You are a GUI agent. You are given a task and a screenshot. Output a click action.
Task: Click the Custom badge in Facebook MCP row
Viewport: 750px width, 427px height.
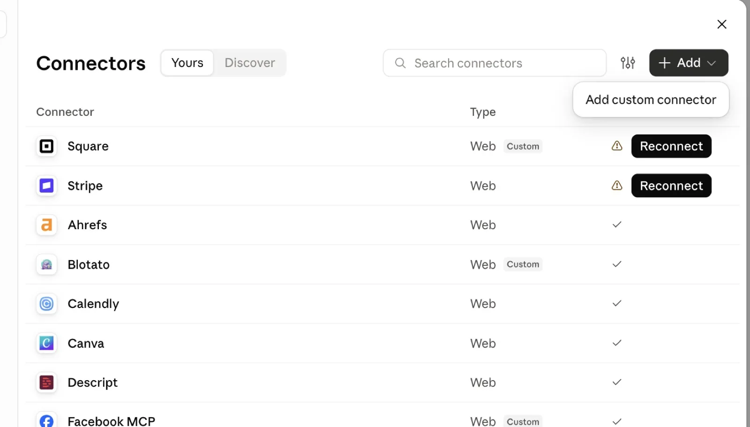click(x=523, y=421)
